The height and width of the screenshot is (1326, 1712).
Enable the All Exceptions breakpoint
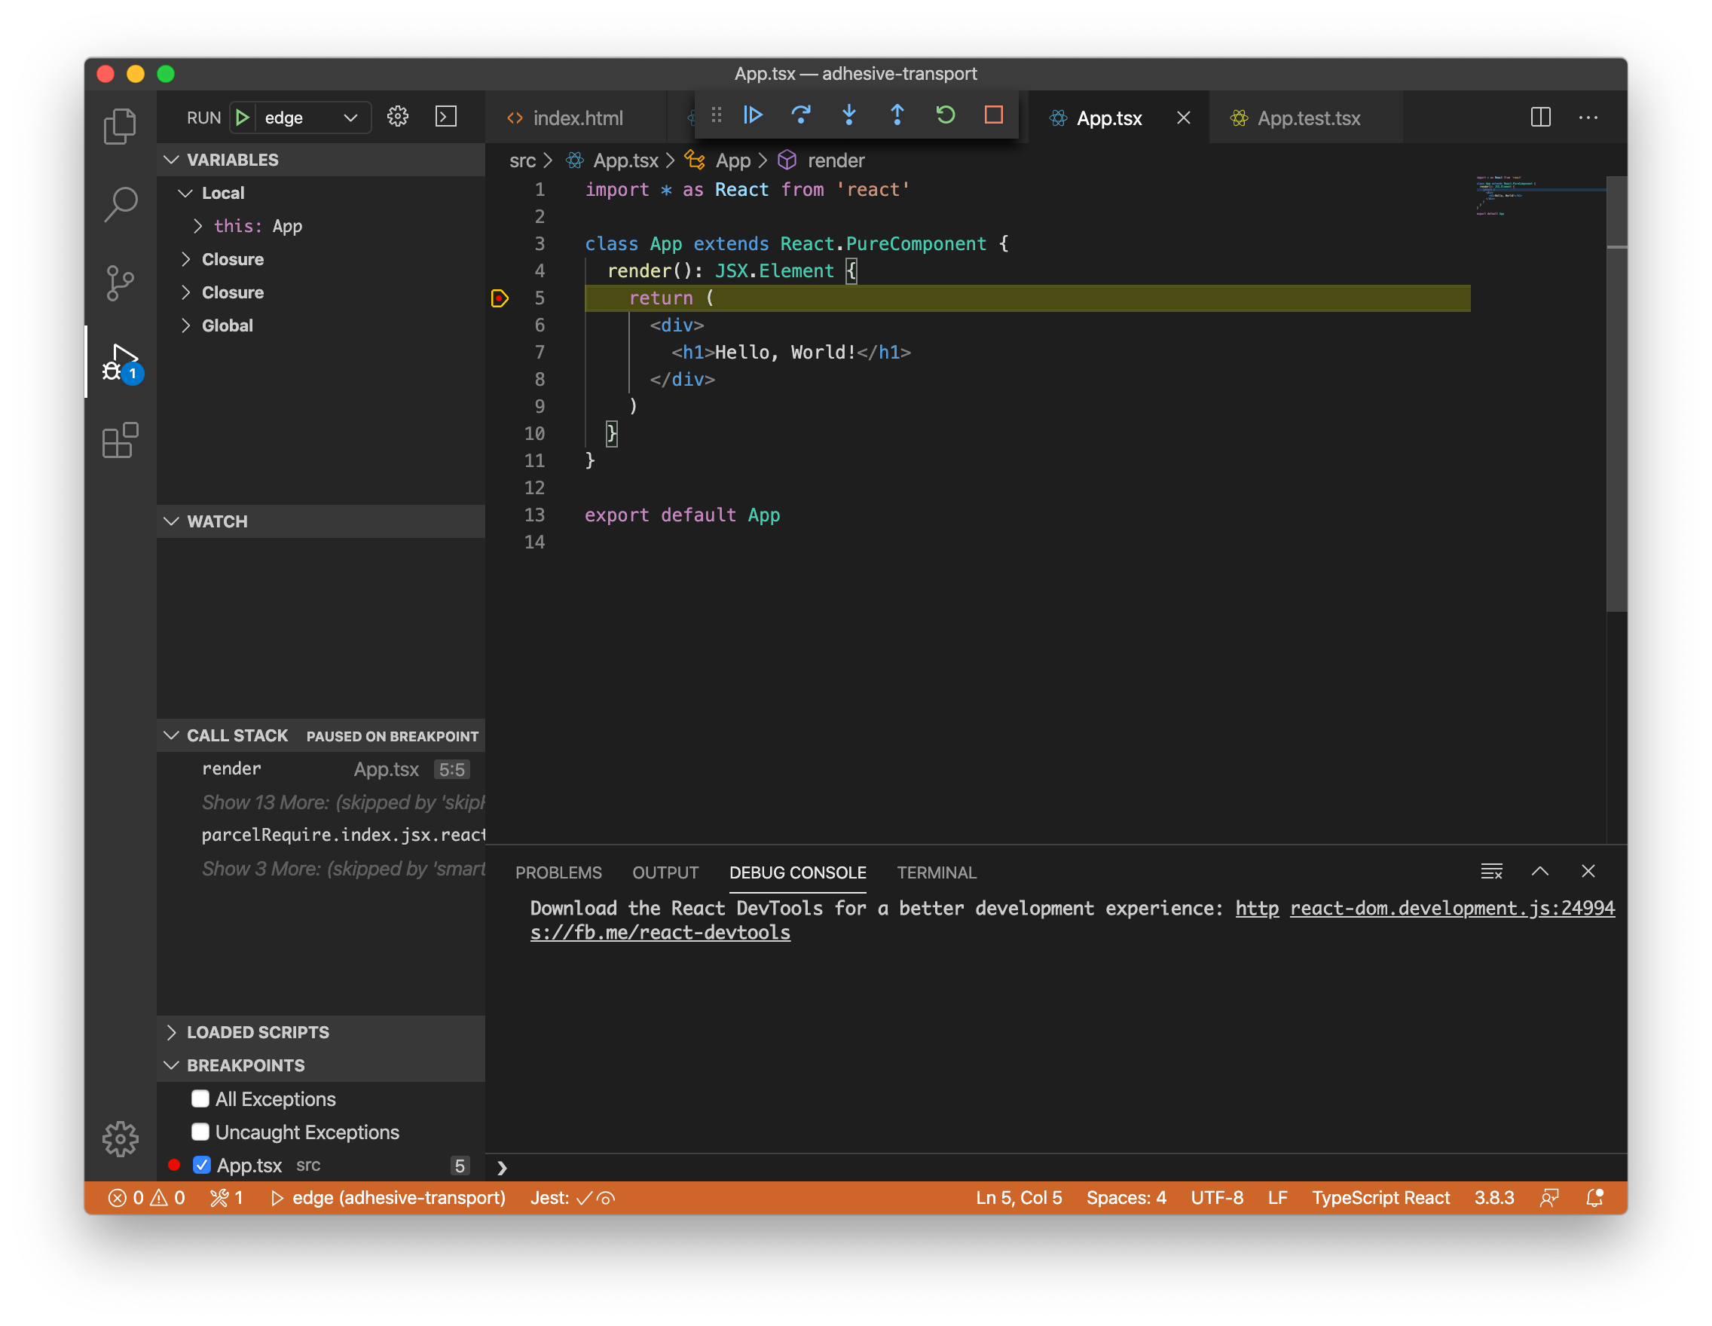coord(201,1098)
